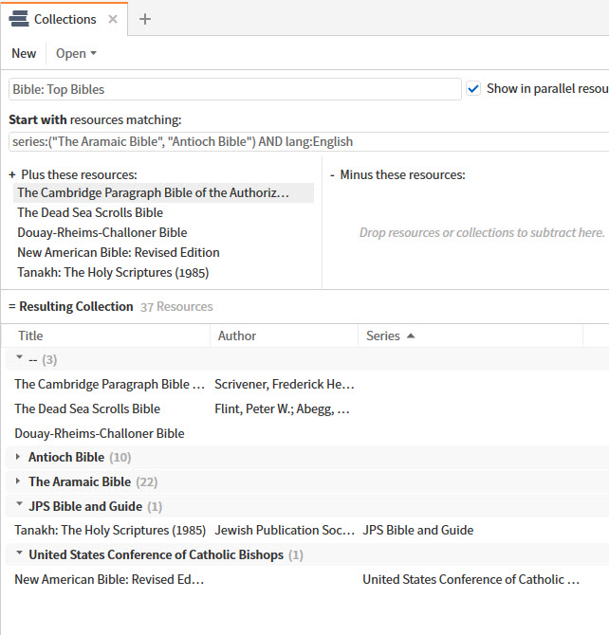Collapse the unnamed series group
This screenshot has height=635, width=609.
[x=18, y=359]
